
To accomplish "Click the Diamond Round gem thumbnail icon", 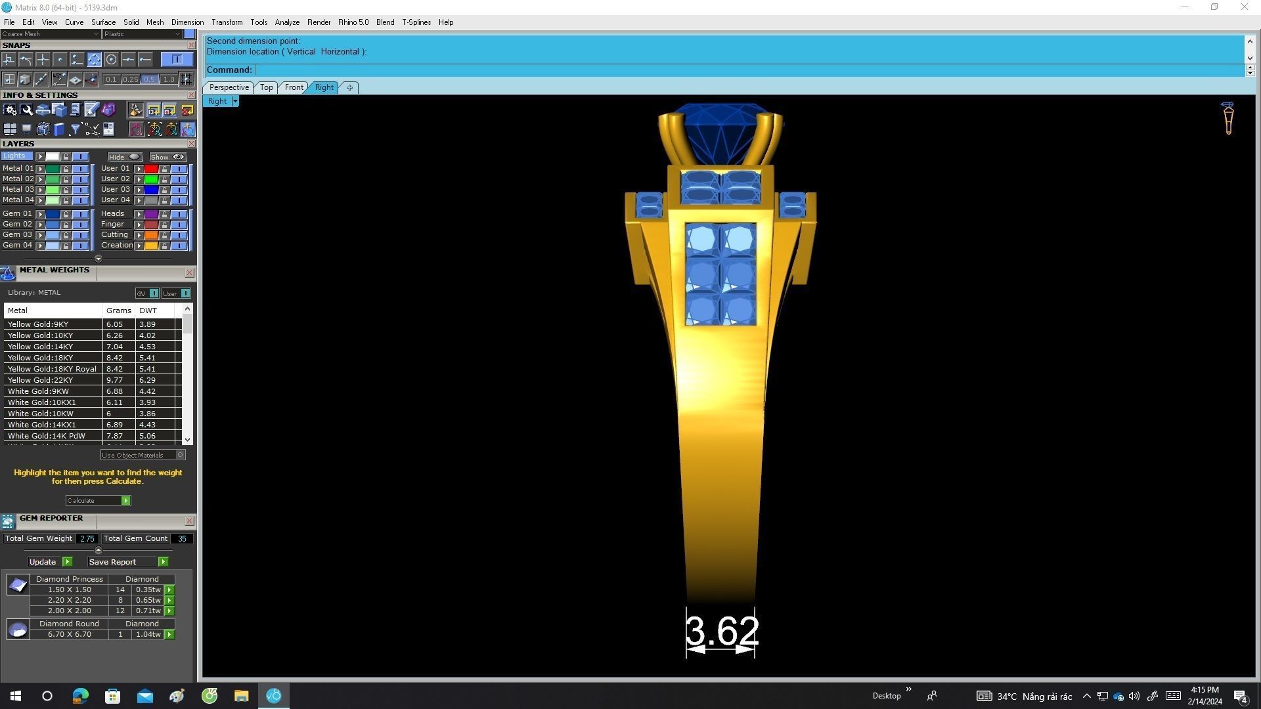I will [x=18, y=630].
